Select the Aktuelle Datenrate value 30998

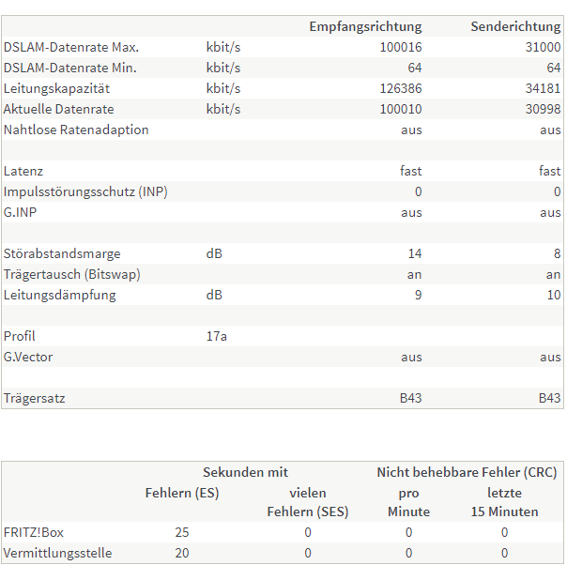coord(544,109)
